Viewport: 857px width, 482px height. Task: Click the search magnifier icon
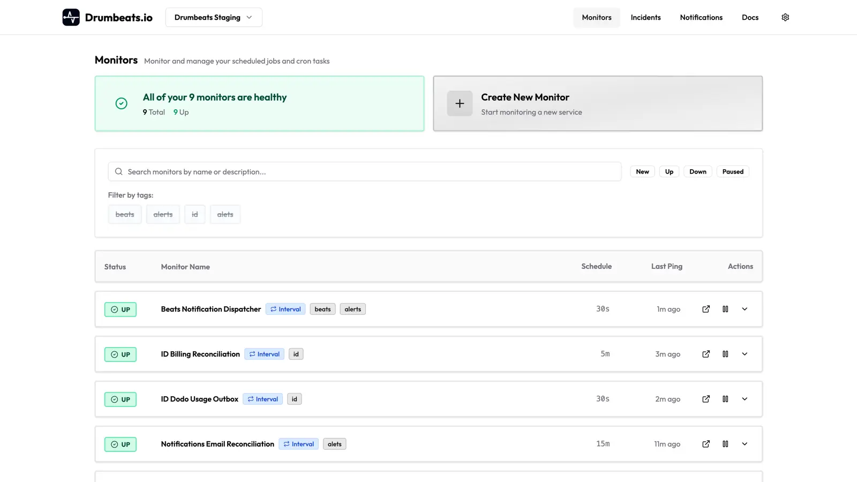click(119, 171)
